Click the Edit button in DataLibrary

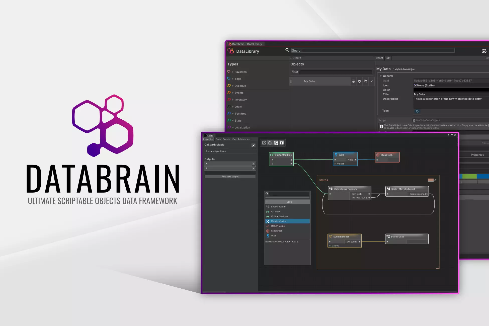388,58
